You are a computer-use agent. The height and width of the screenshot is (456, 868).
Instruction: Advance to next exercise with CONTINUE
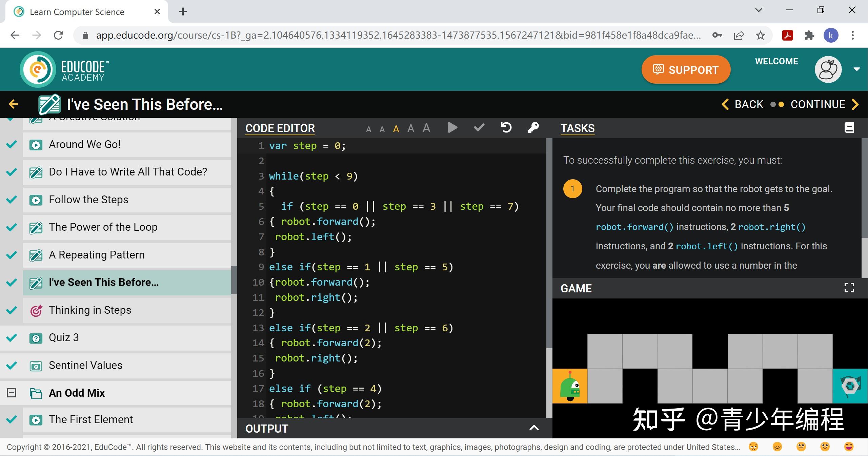point(824,104)
